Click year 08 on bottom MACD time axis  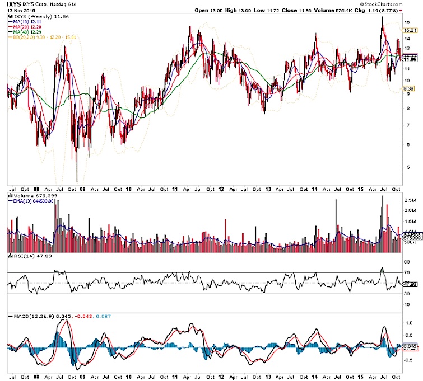(36, 377)
